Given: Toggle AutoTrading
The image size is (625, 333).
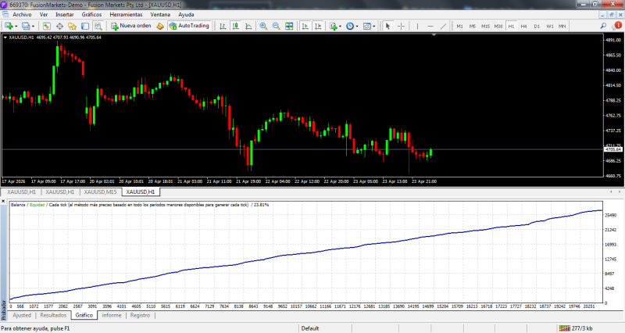Looking at the screenshot, I should 189,26.
